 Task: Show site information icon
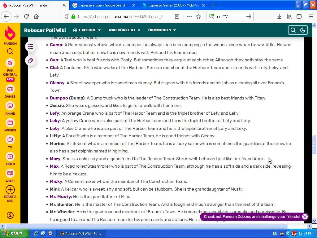(67, 16)
